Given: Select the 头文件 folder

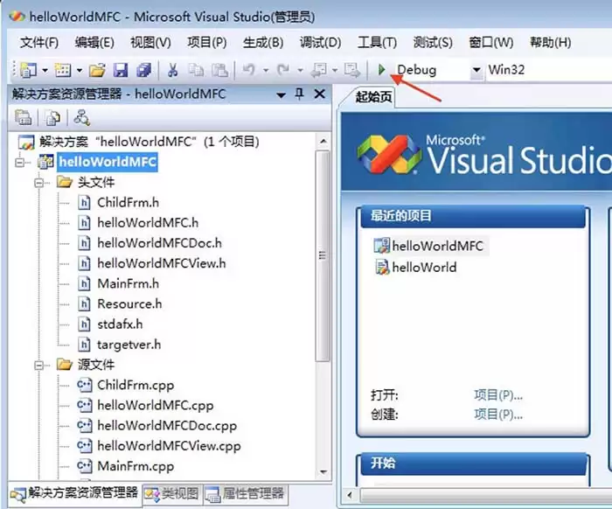Looking at the screenshot, I should pyautogui.click(x=96, y=182).
